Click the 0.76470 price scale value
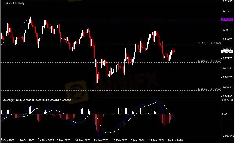The height and width of the screenshot is (143, 235). click(x=227, y=77)
